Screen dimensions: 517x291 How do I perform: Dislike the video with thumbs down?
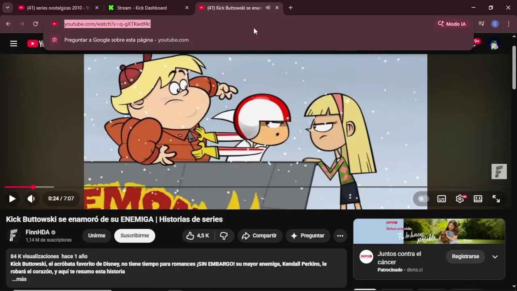[224, 236]
